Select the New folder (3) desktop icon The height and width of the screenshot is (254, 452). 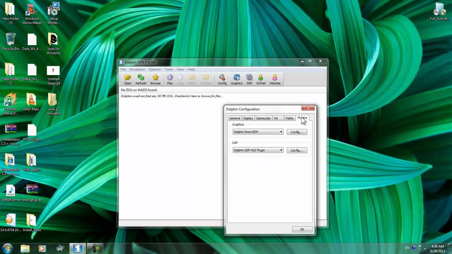11,14
